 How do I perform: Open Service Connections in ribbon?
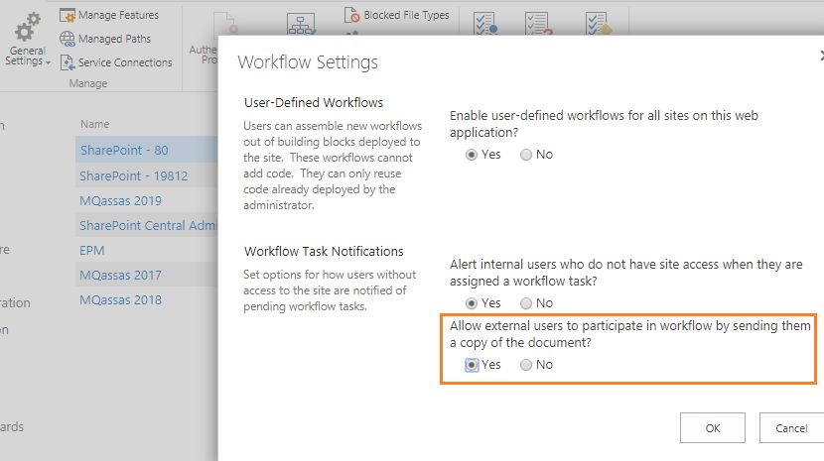pyautogui.click(x=125, y=62)
